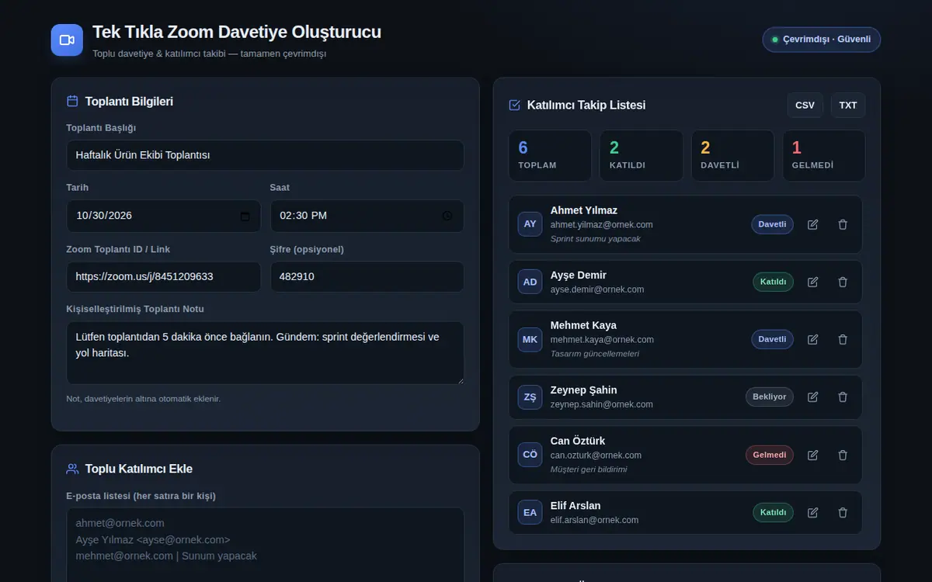Click the E-posta listesi textarea
This screenshot has height=582, width=932.
point(266,545)
